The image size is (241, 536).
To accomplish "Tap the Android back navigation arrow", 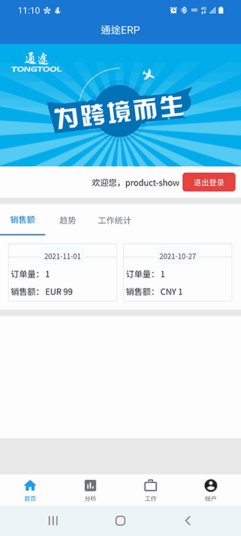I will 187,521.
